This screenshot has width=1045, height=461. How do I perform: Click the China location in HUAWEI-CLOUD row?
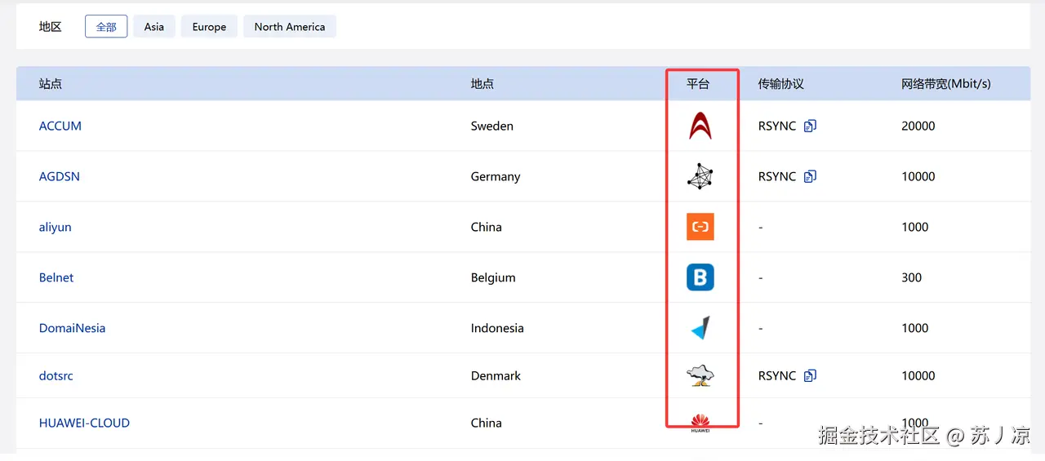pyautogui.click(x=487, y=423)
